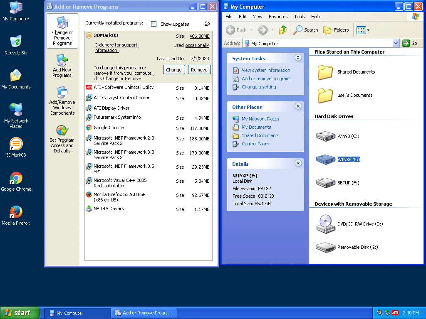
Task: Toggle Folders pane in toolbar
Action: (336, 30)
